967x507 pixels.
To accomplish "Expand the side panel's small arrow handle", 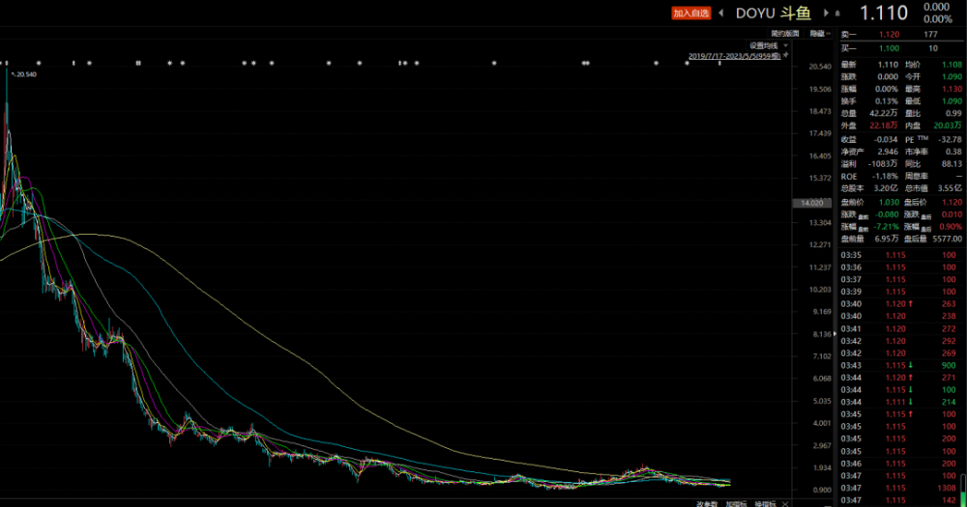I will click(x=834, y=334).
